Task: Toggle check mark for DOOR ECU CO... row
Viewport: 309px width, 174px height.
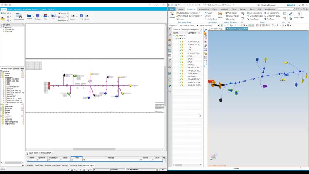Action: (180, 42)
